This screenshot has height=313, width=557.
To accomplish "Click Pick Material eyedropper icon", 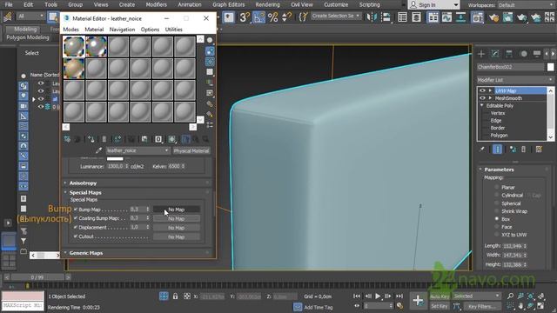I will (x=98, y=150).
